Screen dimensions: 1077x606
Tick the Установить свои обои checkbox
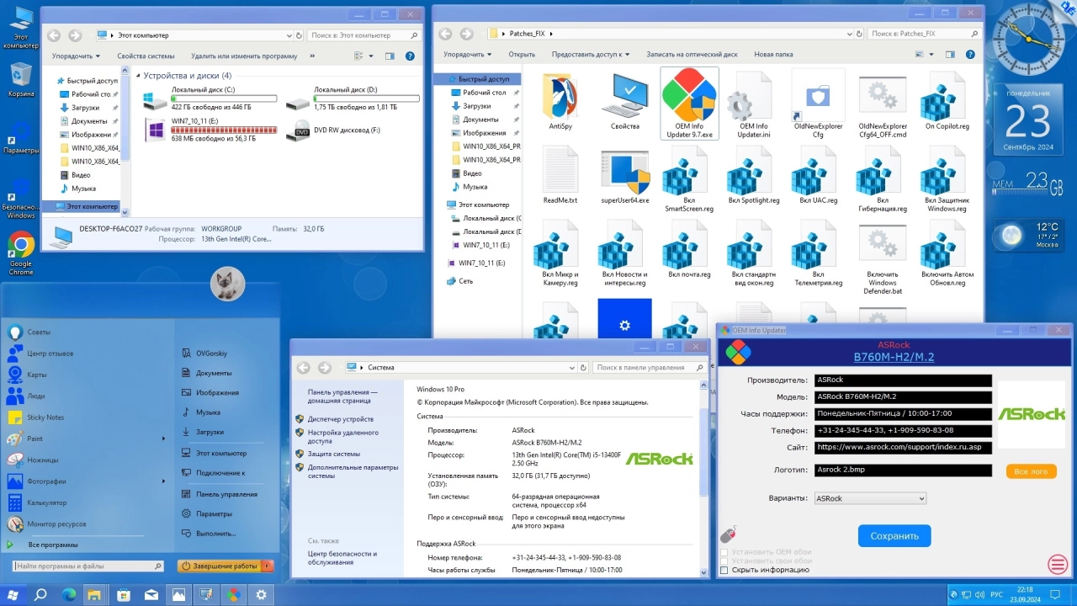point(724,561)
